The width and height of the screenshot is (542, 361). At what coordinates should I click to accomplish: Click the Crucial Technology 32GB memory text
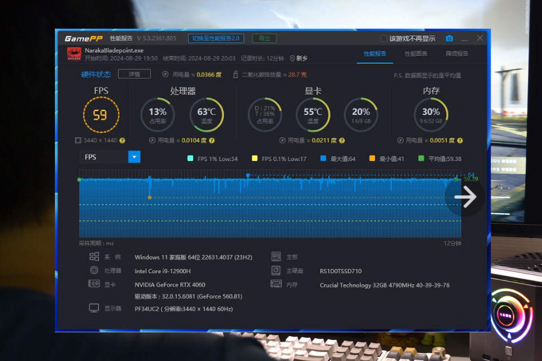pyautogui.click(x=384, y=285)
